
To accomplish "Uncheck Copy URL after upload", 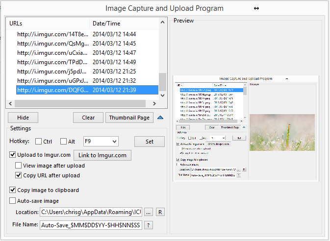I will click(18, 175).
